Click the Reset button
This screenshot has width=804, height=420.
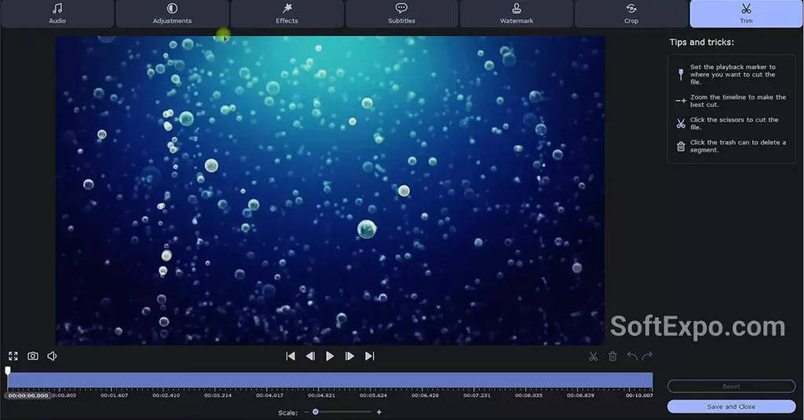(731, 386)
